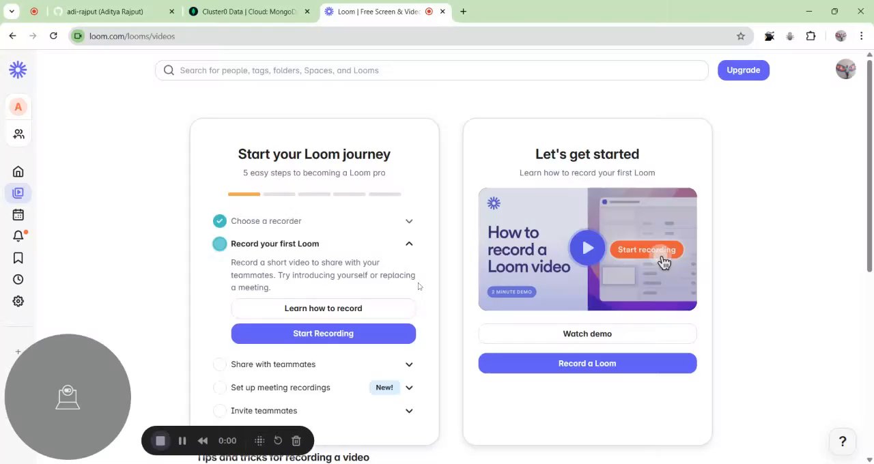Open Settings gear in sidebar
Image resolution: width=874 pixels, height=464 pixels.
coord(18,301)
